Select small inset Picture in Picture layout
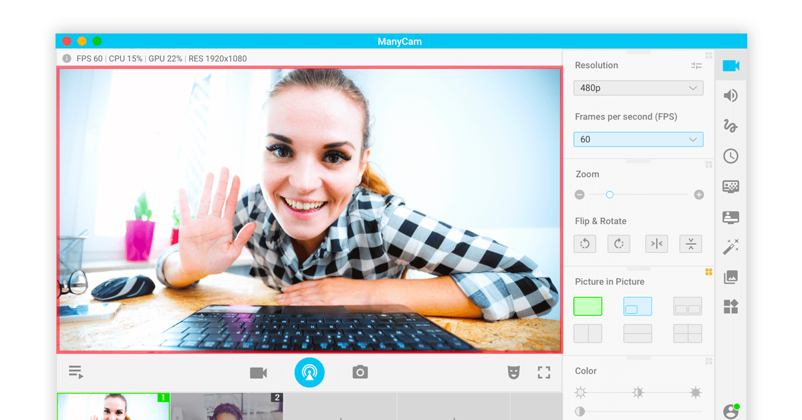Image resolution: width=802 pixels, height=420 pixels. coord(638,306)
